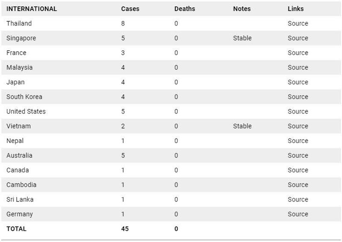Open the Source link for Canada

(x=298, y=170)
